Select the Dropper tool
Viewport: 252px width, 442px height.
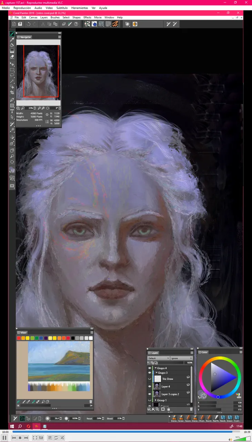coord(12,40)
